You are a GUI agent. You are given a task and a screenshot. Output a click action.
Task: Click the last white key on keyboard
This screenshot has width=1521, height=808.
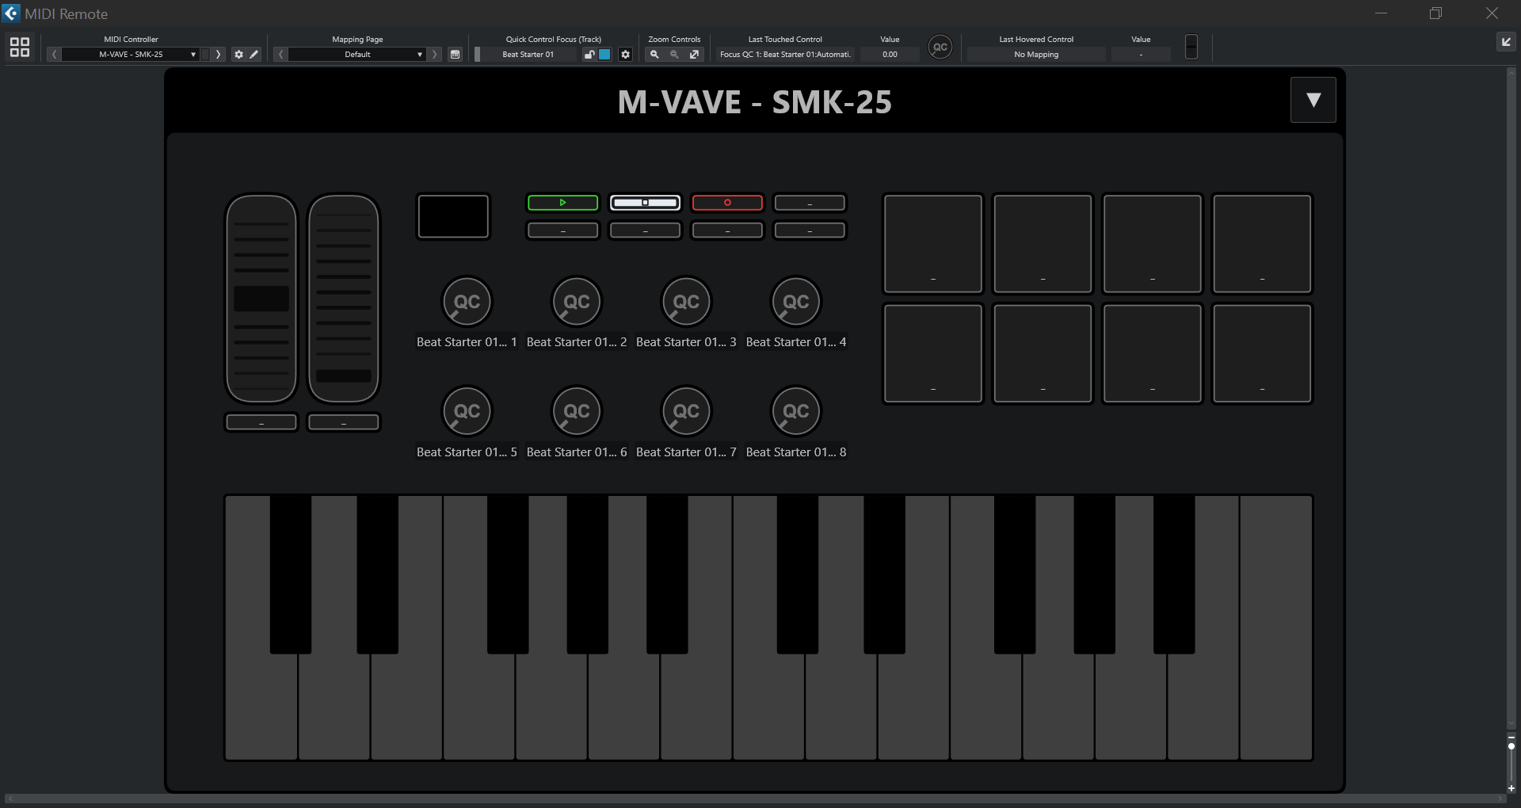(x=1275, y=627)
